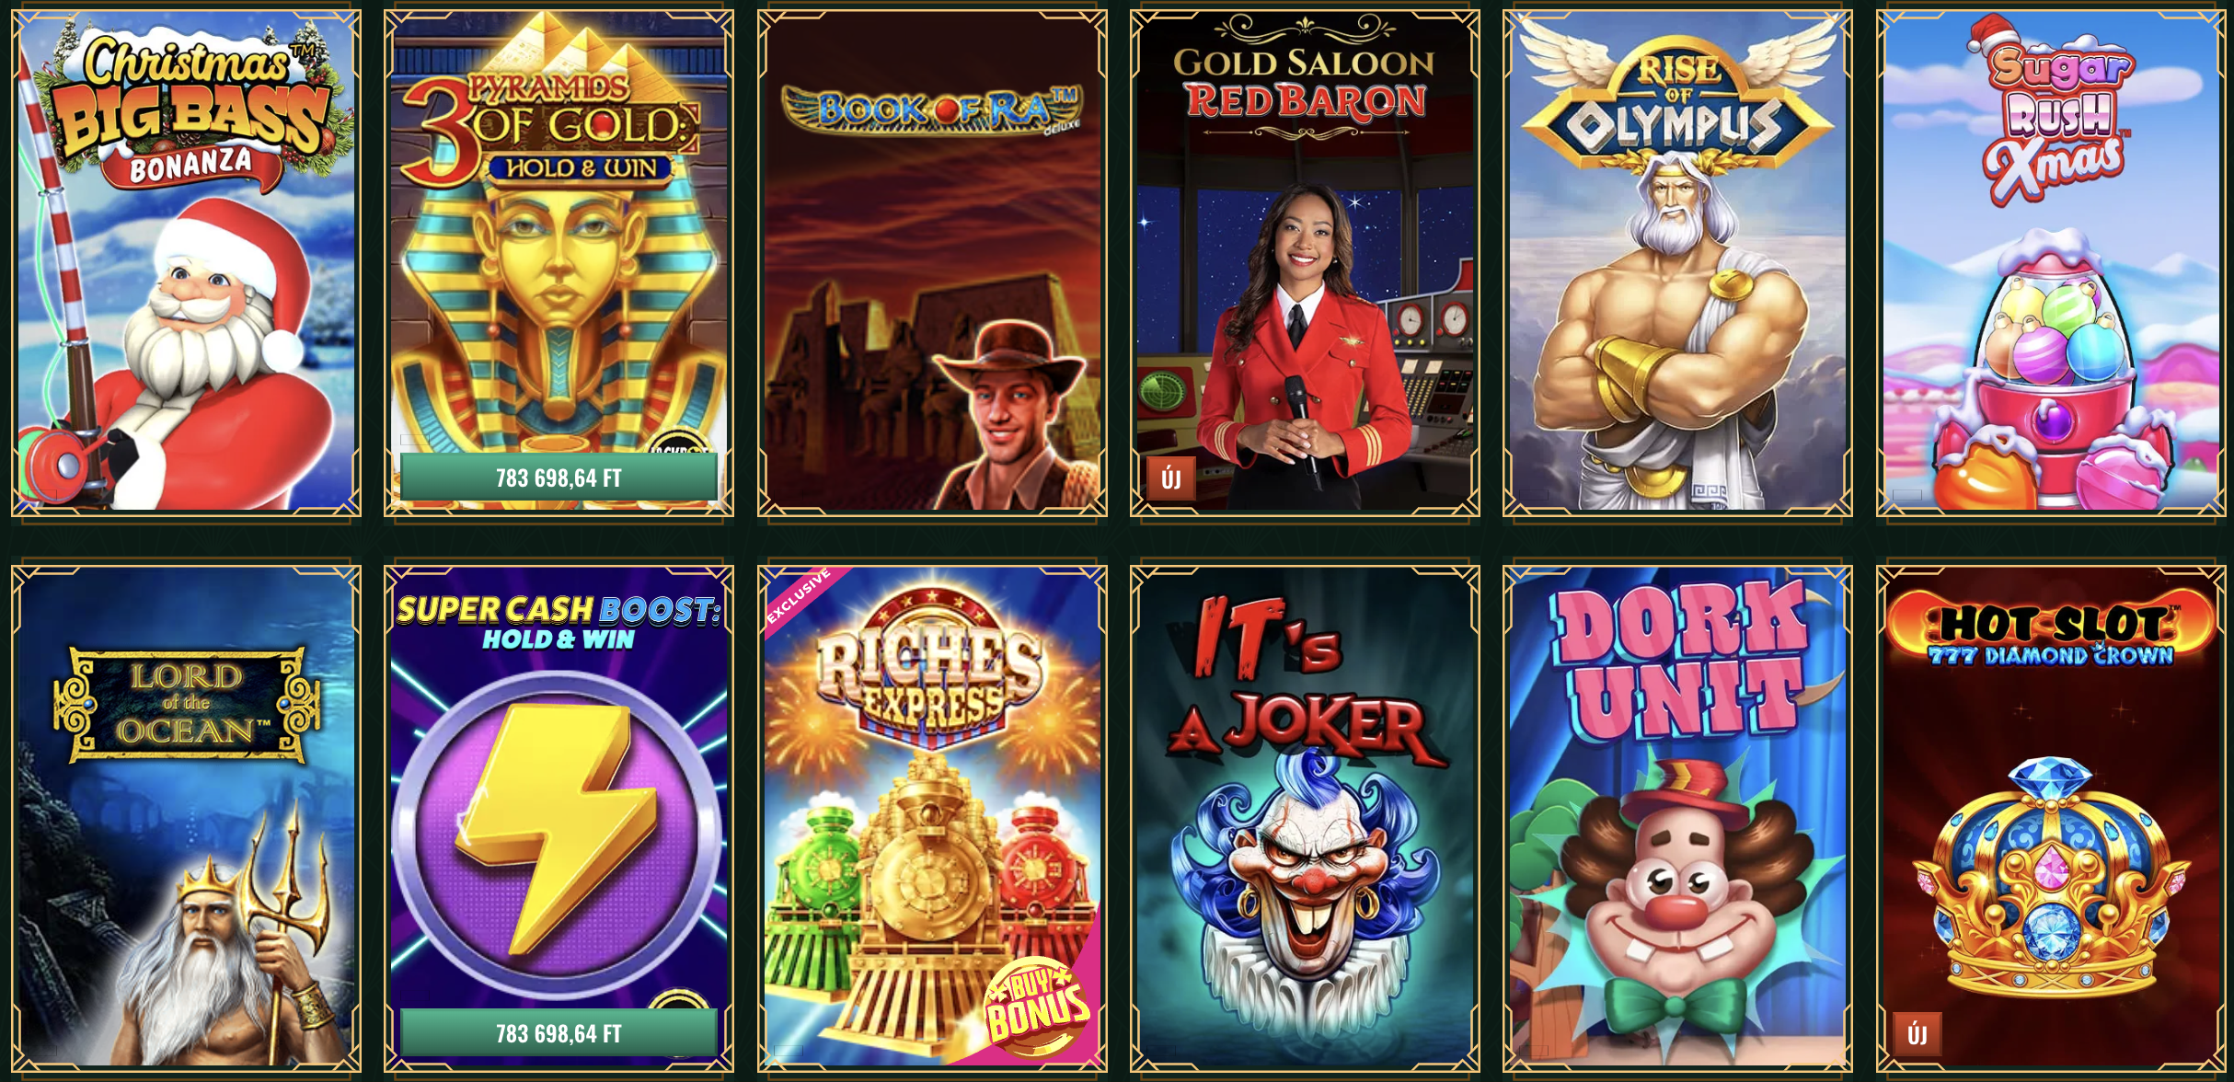Open Rise of Olympus slot
This screenshot has width=2234, height=1082.
click(x=1677, y=261)
